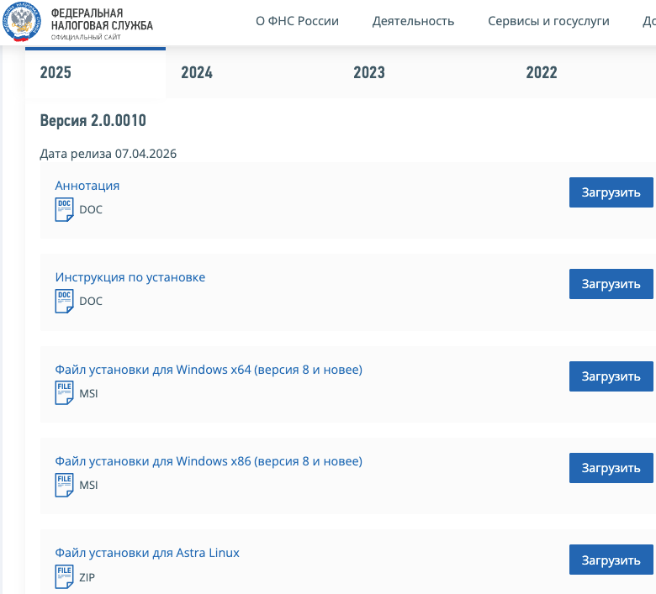Viewport: 656px width, 594px height.
Task: Click DOC icon under Инструкция по установке
Action: coord(65,300)
